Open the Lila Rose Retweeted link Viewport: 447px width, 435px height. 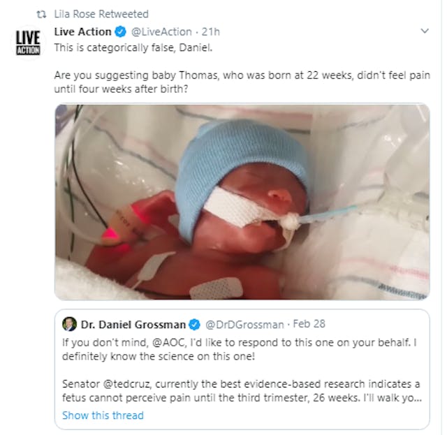click(101, 14)
